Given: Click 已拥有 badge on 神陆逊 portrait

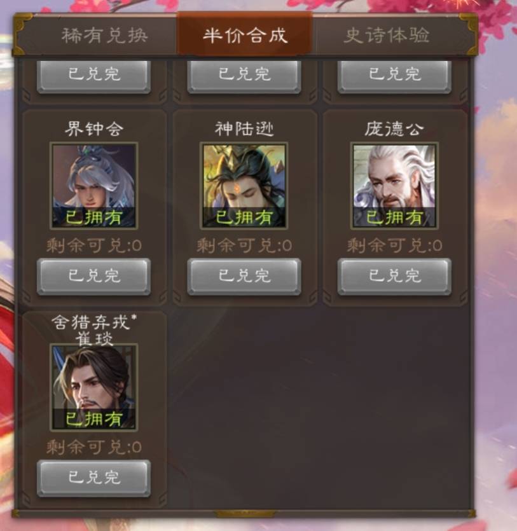Looking at the screenshot, I should [244, 217].
